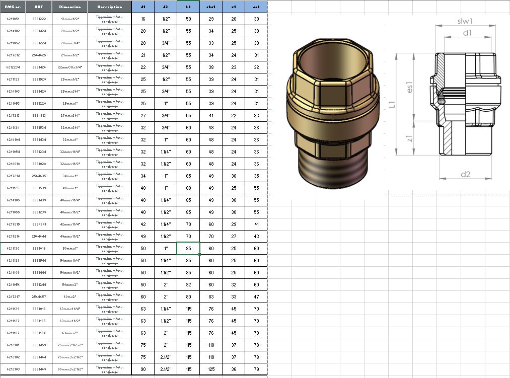Select the 3D brass fitting image
Image resolution: width=510 pixels, height=378 pixels.
tap(333, 113)
